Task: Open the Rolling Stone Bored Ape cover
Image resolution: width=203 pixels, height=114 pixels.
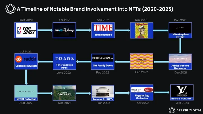Action: click(142, 30)
